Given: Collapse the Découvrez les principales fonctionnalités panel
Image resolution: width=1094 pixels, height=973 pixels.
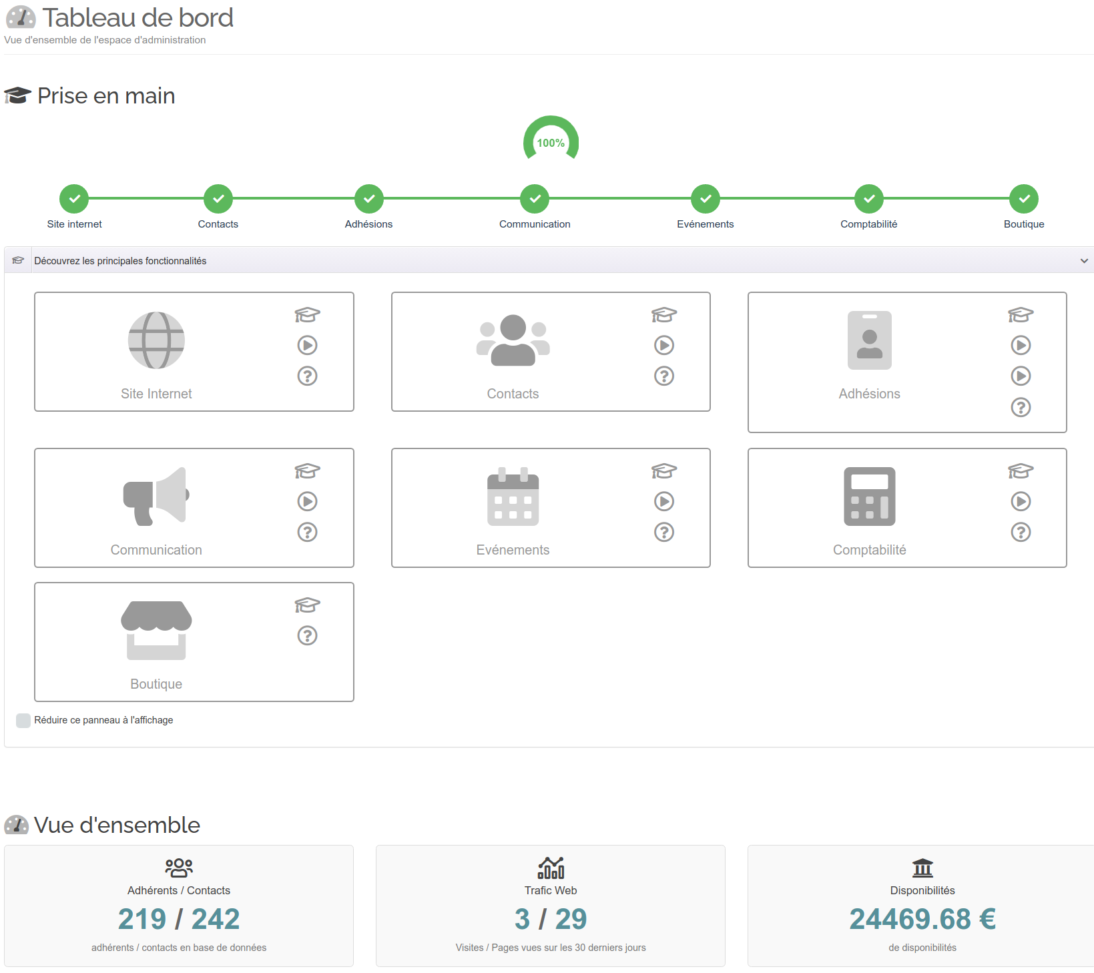Looking at the screenshot, I should (1084, 260).
